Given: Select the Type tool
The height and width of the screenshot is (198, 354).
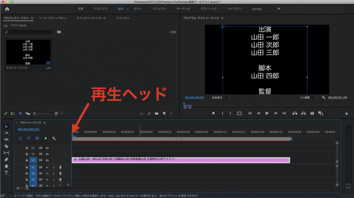Looking at the screenshot, I should coord(6,173).
